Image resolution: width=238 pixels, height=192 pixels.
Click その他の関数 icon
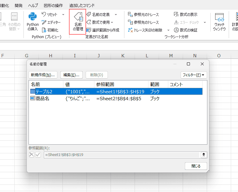[x=14, y=16]
